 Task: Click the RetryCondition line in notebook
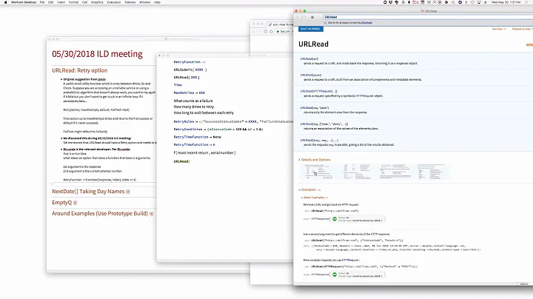pyautogui.click(x=218, y=130)
